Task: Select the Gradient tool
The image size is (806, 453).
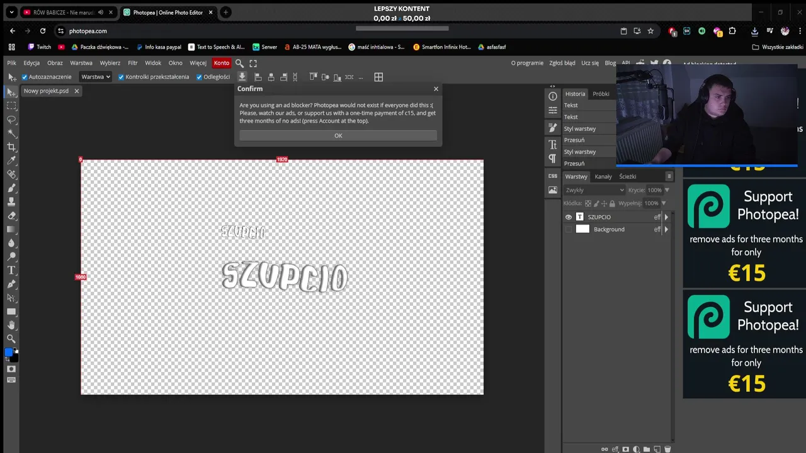Action: coord(11,230)
